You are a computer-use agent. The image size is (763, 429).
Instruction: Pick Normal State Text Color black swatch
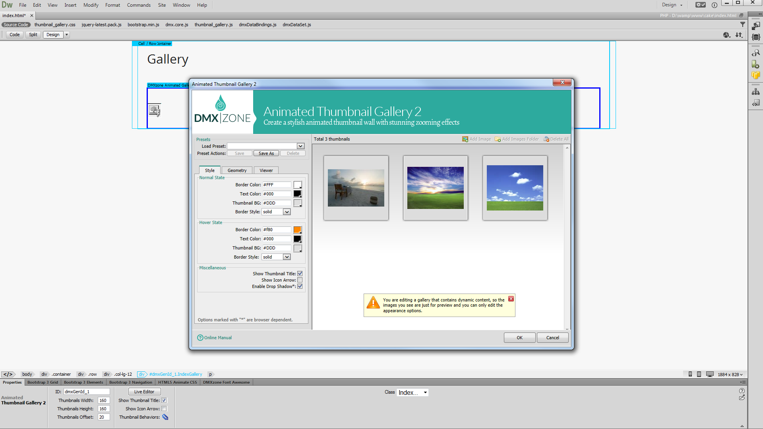(x=298, y=194)
